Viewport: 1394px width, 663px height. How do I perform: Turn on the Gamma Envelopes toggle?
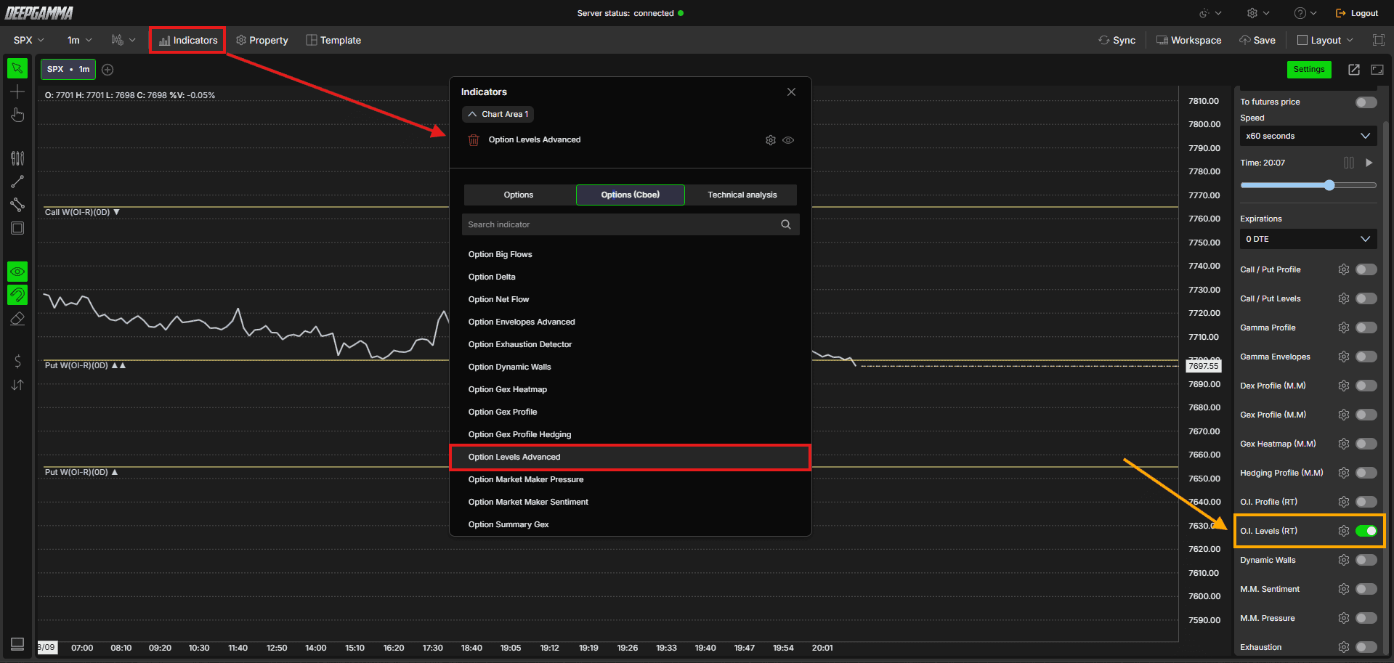[x=1366, y=357]
